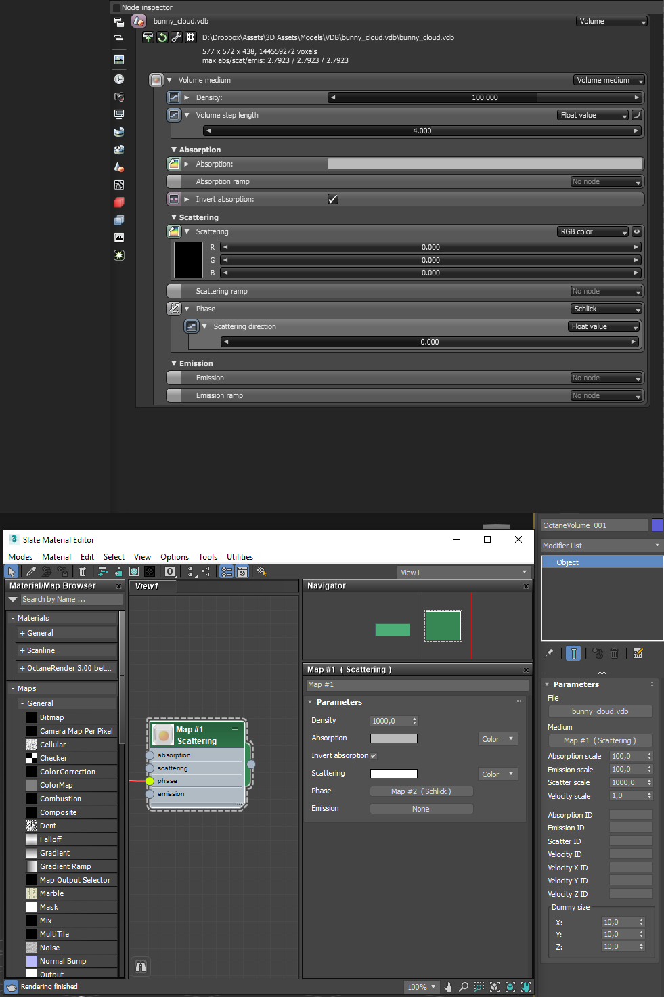Viewport: 664px width, 997px height.
Task: Toggle Invert absorption checkbox in Slate parameters
Action: (374, 756)
